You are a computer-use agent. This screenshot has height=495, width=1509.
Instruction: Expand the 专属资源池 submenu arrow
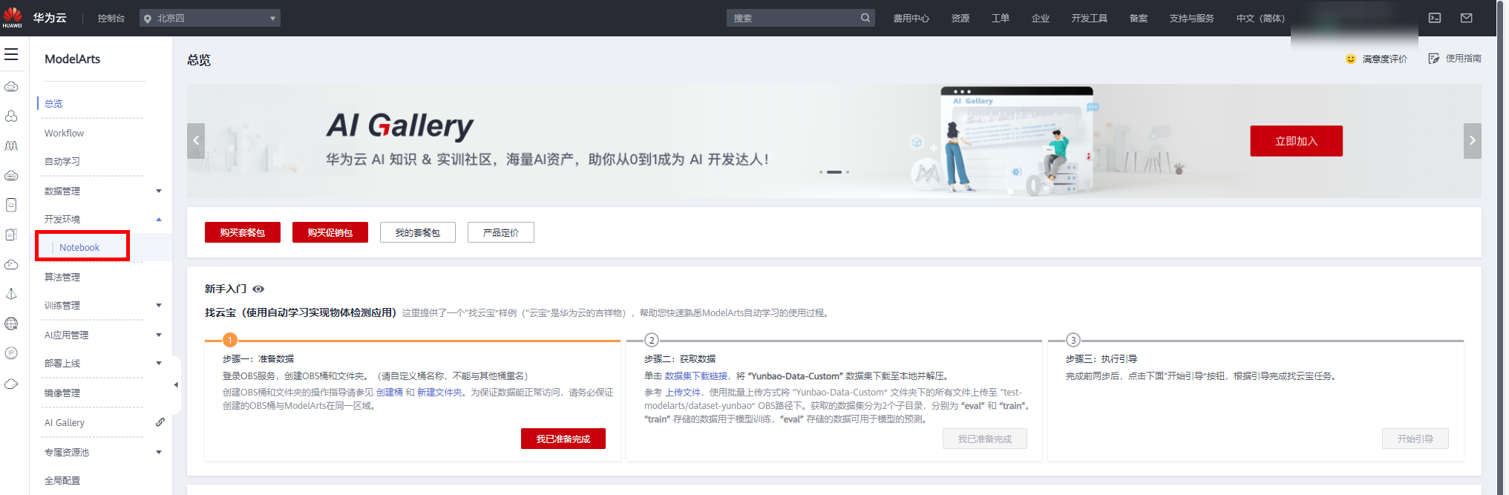159,453
